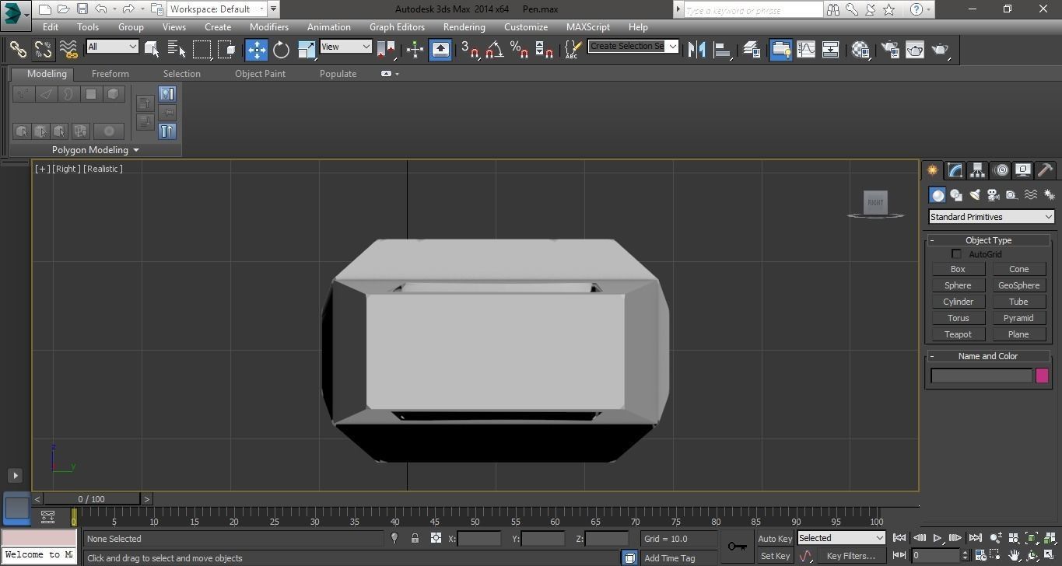The height and width of the screenshot is (566, 1062).
Task: Open Edit Named Selection Sets
Action: 573,50
